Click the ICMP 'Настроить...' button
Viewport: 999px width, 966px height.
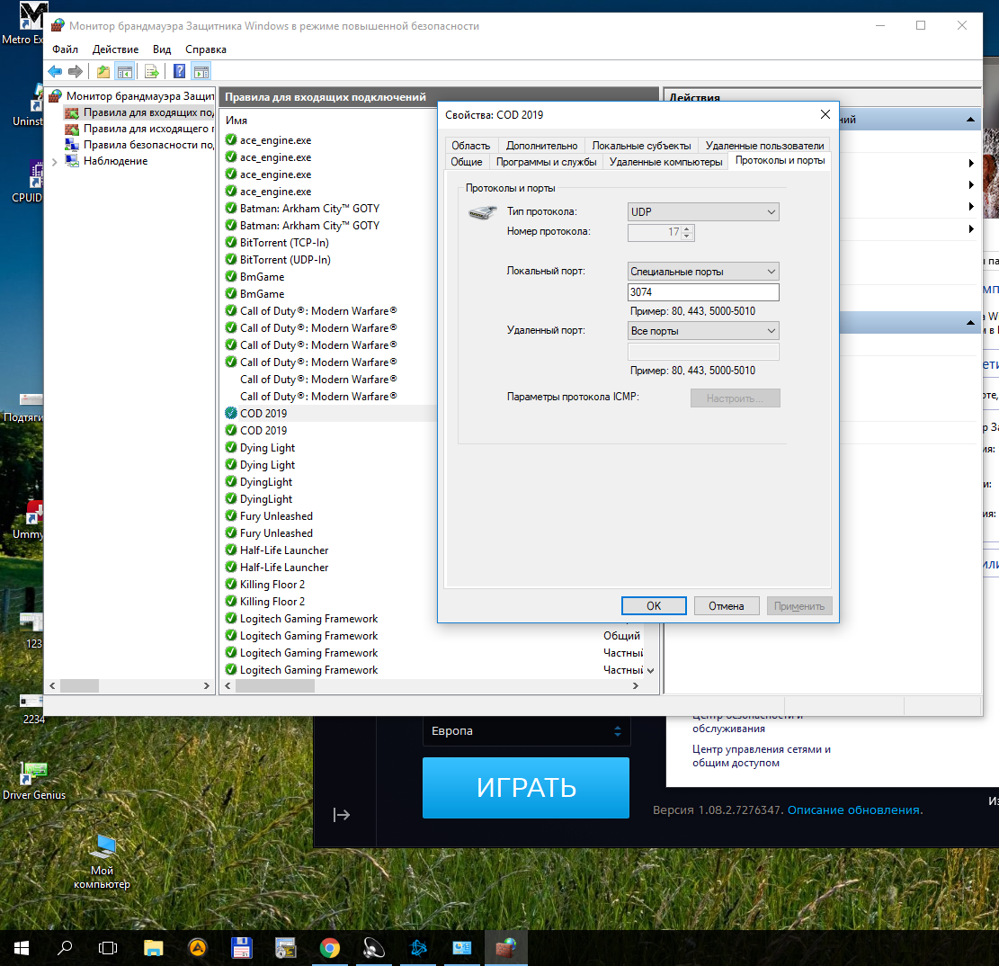736,398
